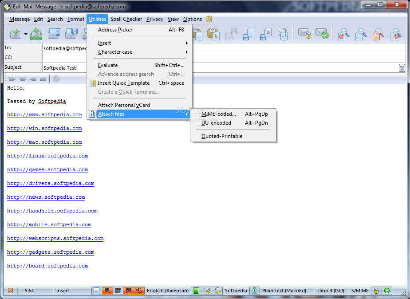Select Evaluate in the Utilities menu
The height and width of the screenshot is (299, 410).
(x=140, y=65)
